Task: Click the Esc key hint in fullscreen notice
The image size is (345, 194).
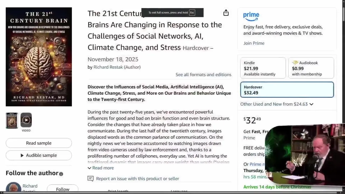Action: point(192,13)
